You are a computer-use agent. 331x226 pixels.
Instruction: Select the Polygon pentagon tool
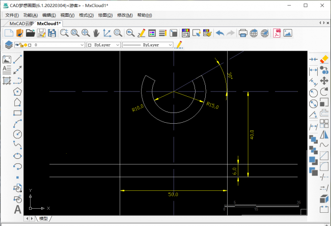[17, 92]
